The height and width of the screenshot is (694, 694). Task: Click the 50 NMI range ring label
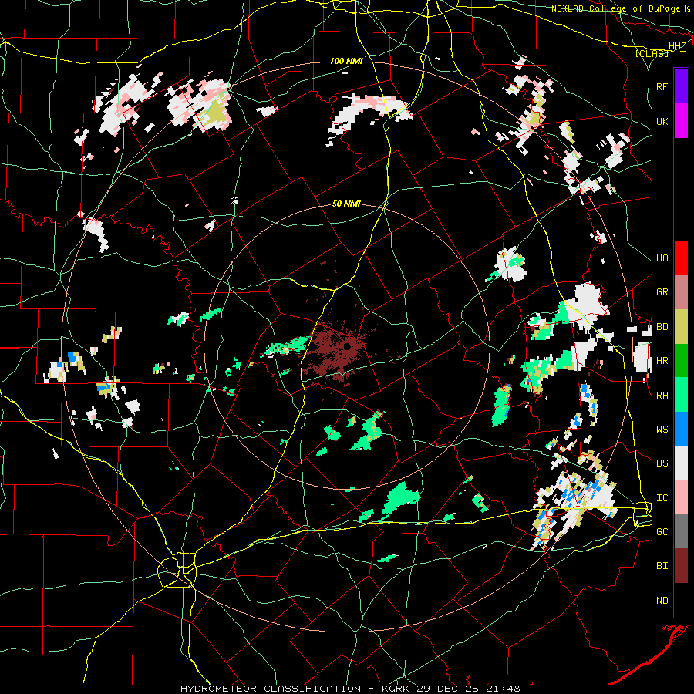coord(346,204)
